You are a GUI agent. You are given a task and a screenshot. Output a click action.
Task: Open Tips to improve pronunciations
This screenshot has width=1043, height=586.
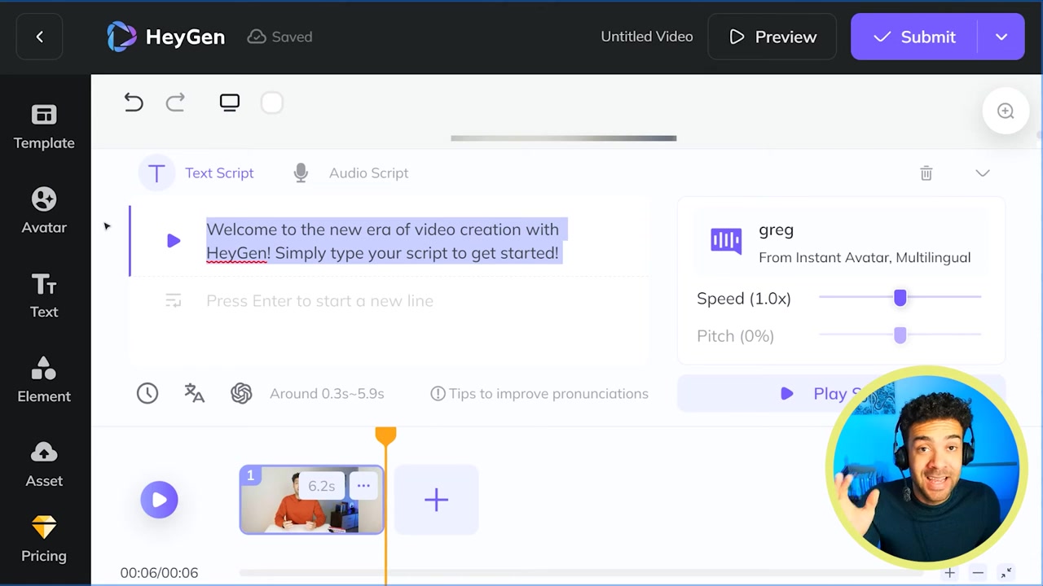pos(539,393)
